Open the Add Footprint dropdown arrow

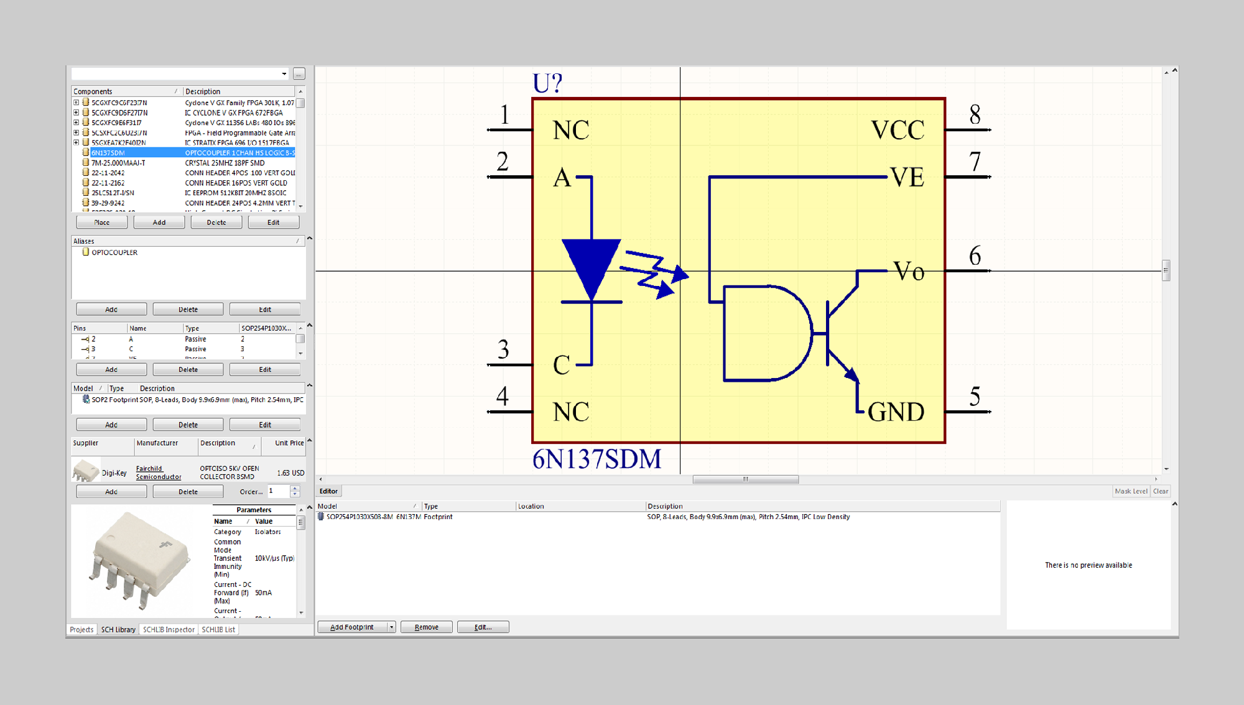tap(391, 627)
